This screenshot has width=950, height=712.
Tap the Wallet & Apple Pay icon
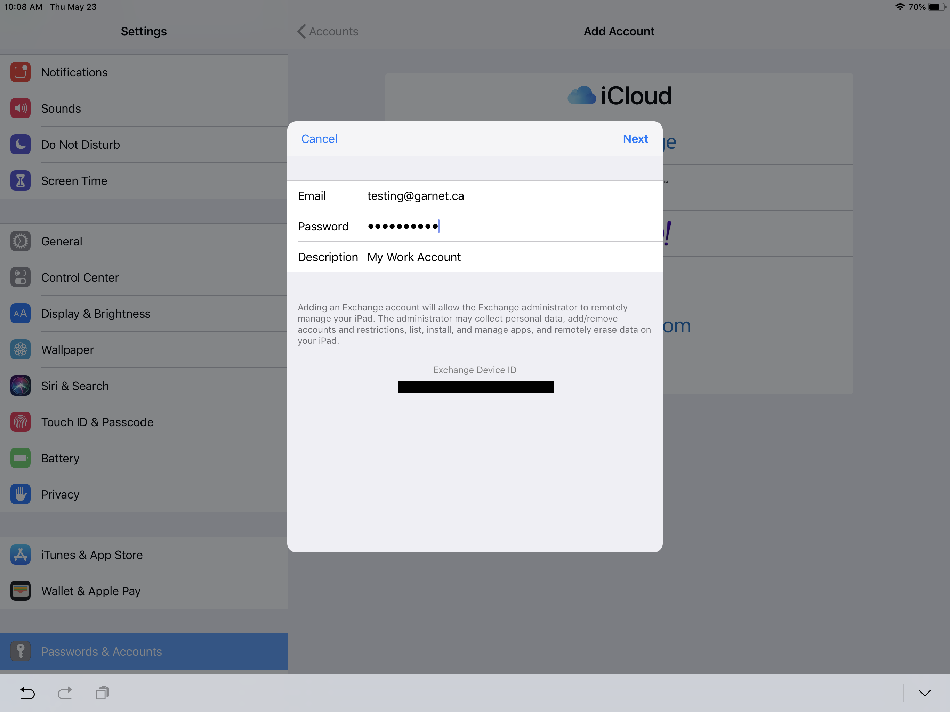pos(20,591)
